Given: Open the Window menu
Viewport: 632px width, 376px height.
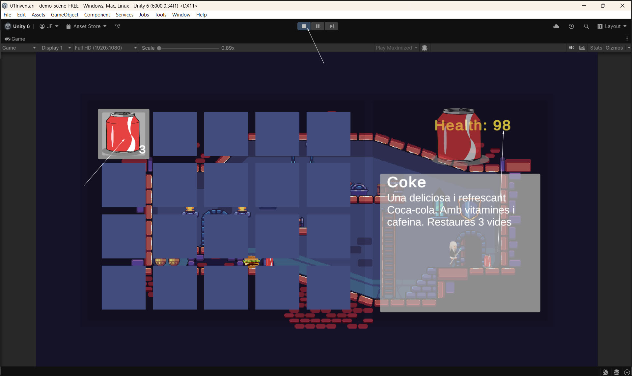Looking at the screenshot, I should (181, 15).
